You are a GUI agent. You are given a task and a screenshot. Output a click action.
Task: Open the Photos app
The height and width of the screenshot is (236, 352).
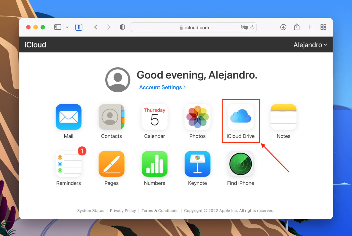click(x=197, y=117)
